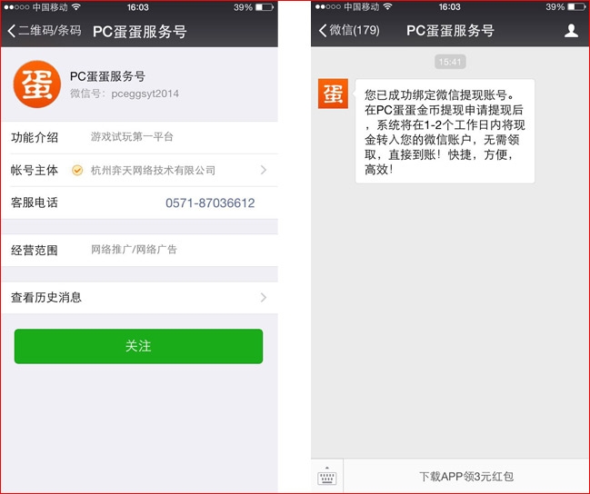590x494 pixels.
Task: Call customer service number 0571-87036612
Action: click(210, 203)
